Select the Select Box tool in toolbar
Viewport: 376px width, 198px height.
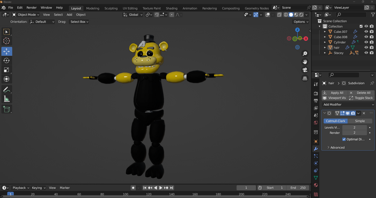[6, 32]
